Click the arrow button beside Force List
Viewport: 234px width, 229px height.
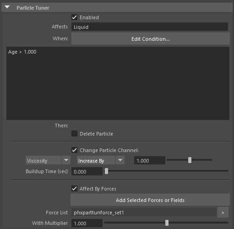pyautogui.click(x=223, y=213)
